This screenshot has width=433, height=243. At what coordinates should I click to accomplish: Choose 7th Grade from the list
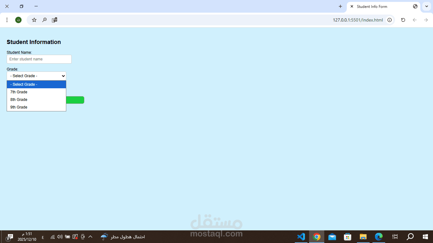coord(36,92)
